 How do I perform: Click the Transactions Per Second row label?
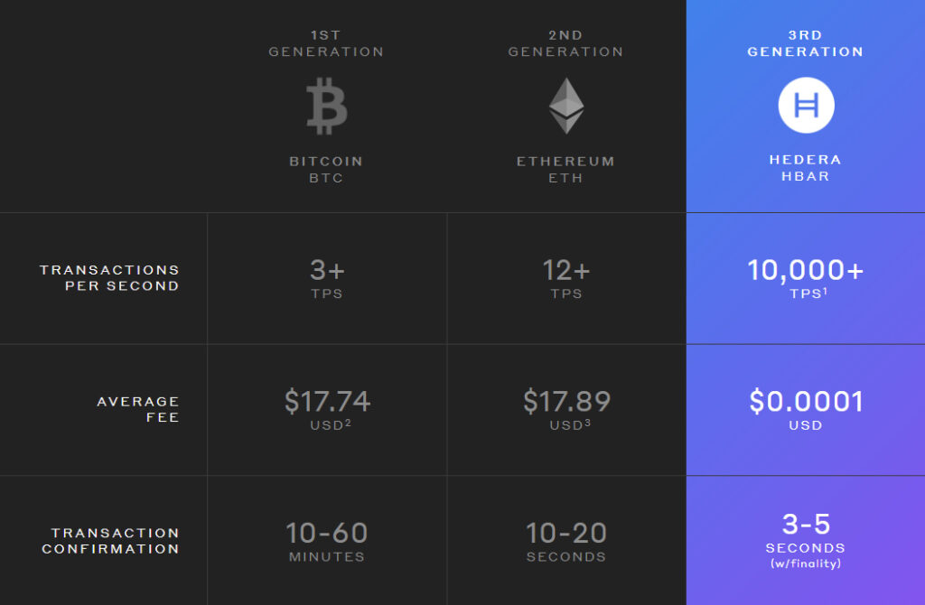[x=109, y=277]
